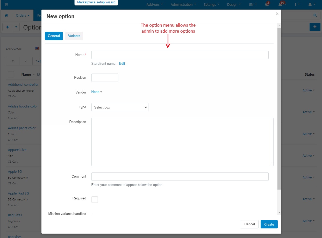Open the Additional controller option link
The width and height of the screenshot is (322, 238).
click(x=23, y=85)
